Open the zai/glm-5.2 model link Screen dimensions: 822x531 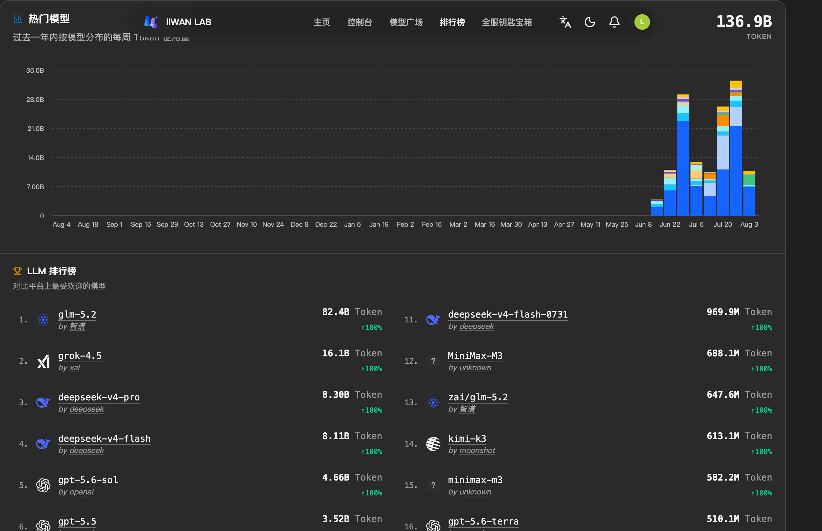pyautogui.click(x=478, y=397)
